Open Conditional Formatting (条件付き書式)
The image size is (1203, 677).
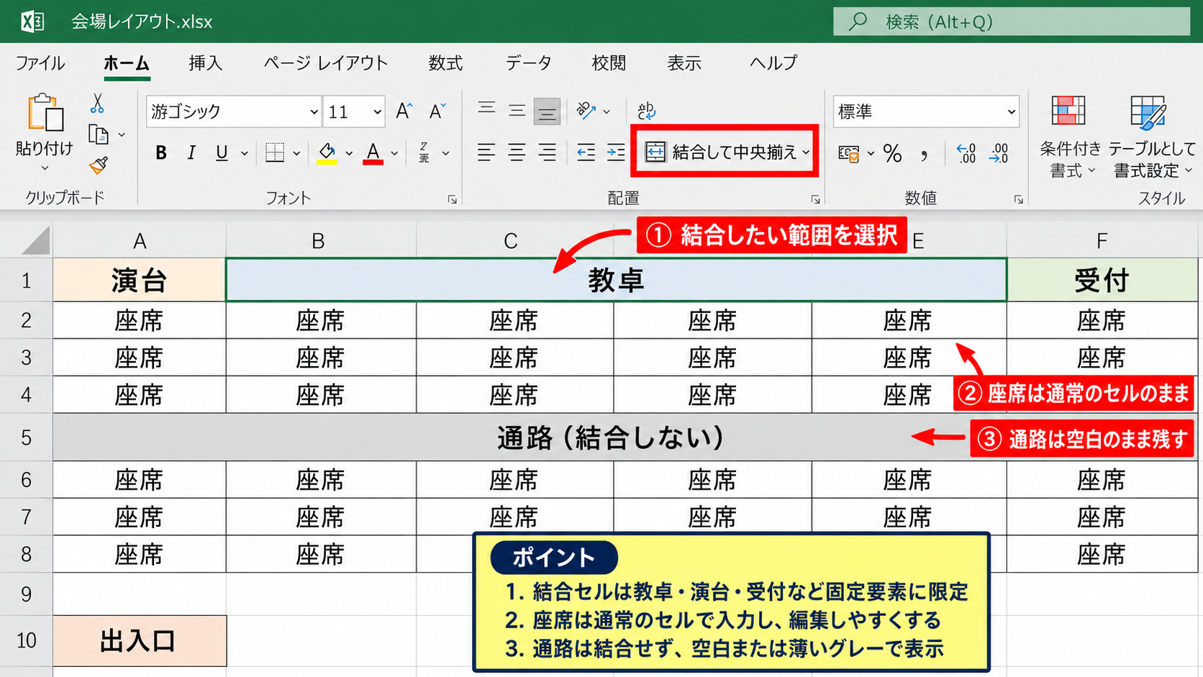pyautogui.click(x=1070, y=137)
